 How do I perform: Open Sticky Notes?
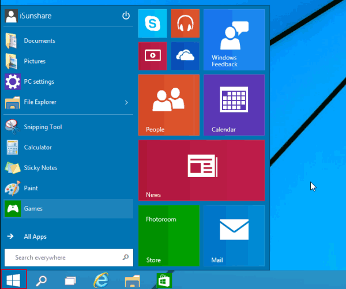pos(69,168)
